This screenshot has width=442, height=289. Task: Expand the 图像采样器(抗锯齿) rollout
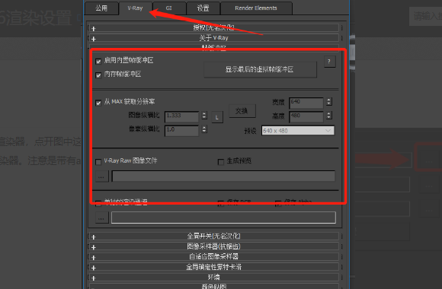tap(214, 246)
